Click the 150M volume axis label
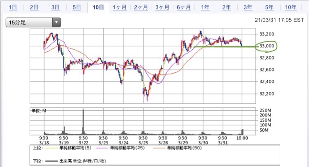309x167 pixels. click(x=265, y=120)
